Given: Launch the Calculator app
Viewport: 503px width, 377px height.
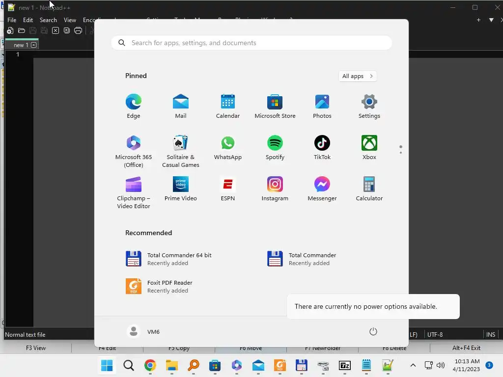Looking at the screenshot, I should 369,188.
